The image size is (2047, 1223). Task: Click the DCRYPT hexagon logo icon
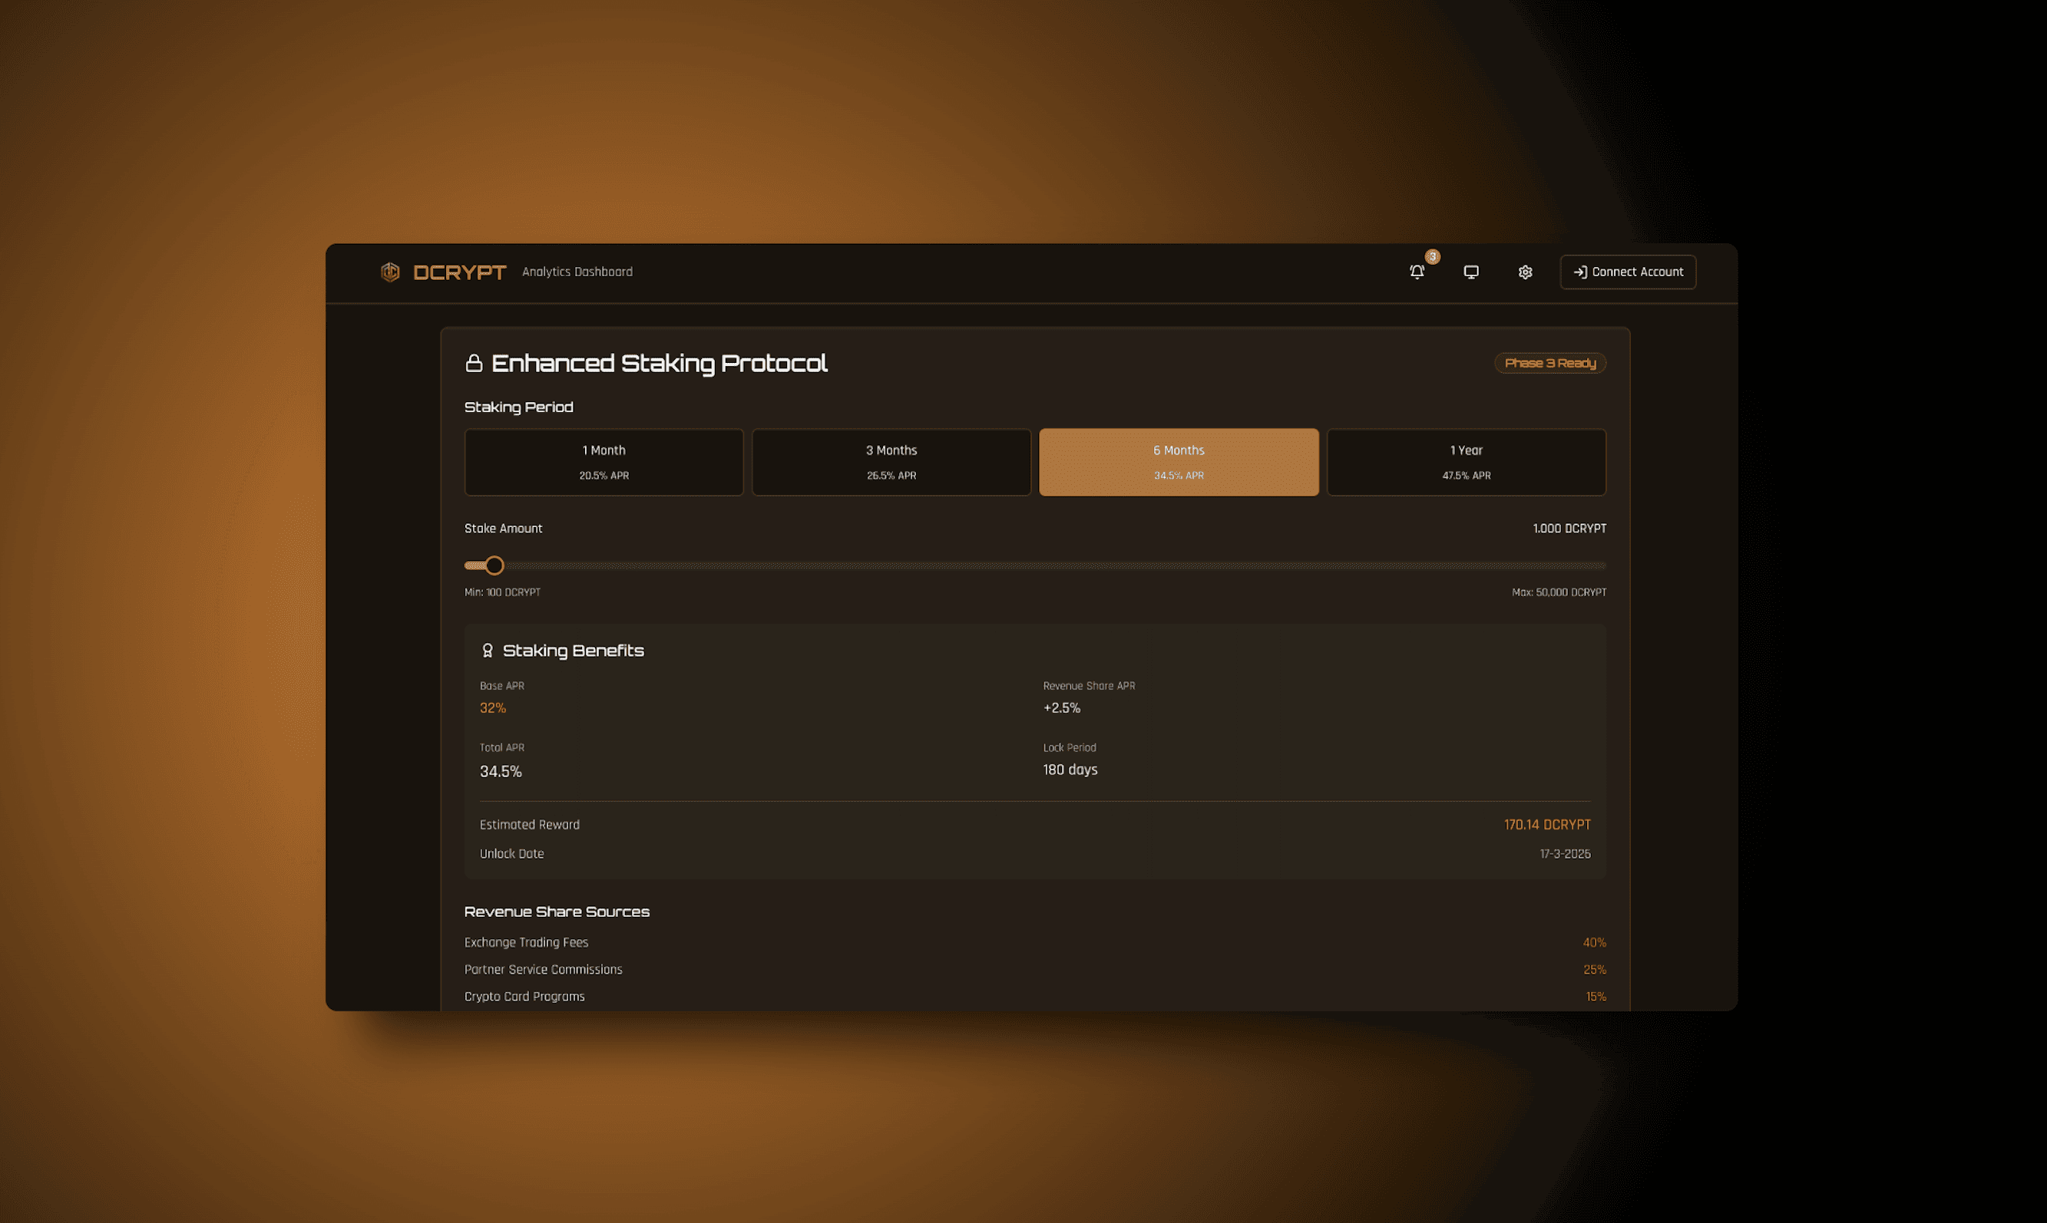[390, 272]
